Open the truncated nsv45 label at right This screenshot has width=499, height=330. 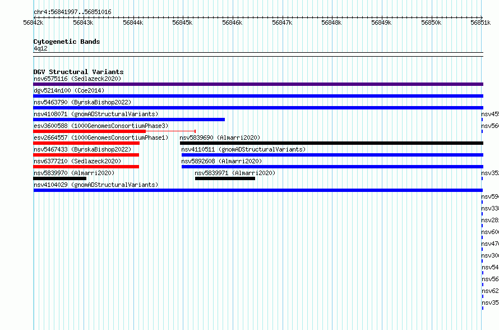point(490,114)
